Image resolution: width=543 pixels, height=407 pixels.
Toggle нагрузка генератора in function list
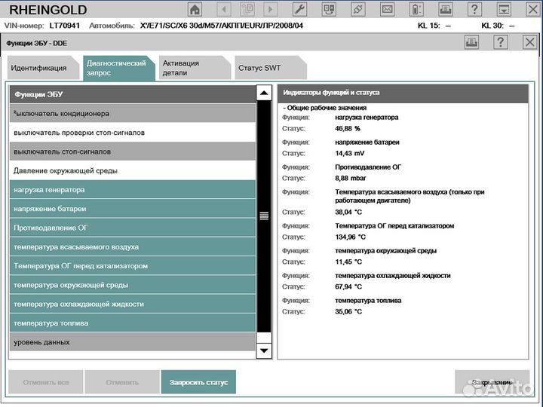click(x=133, y=190)
